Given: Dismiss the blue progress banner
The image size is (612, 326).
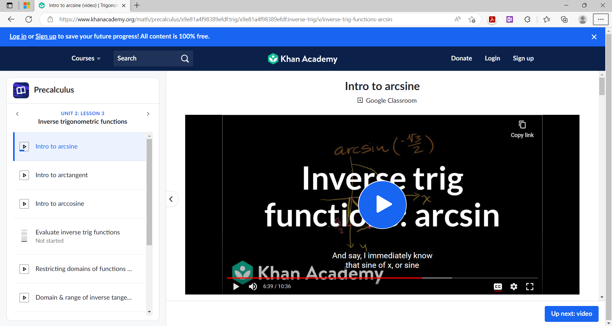Looking at the screenshot, I should (x=594, y=37).
